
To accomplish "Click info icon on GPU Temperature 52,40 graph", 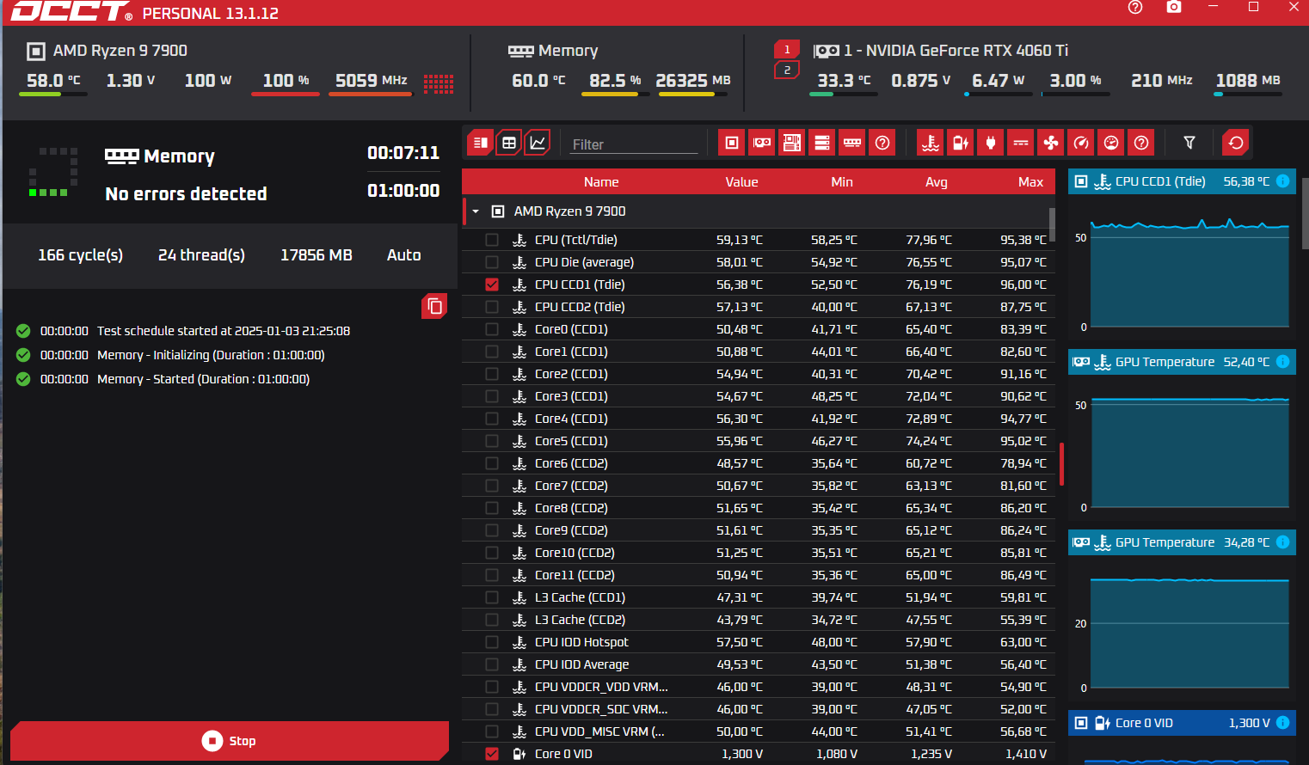I will pos(1282,362).
